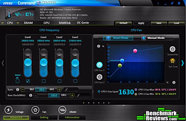Open the Setting section
186x121 pixels.
click(x=44, y=118)
